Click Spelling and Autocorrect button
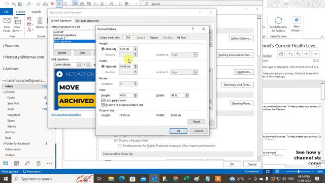325x183 pixels. pos(235,55)
